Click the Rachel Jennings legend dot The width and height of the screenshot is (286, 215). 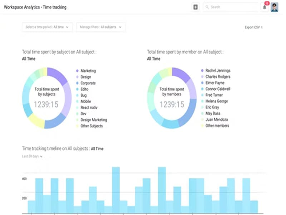[x=202, y=71]
